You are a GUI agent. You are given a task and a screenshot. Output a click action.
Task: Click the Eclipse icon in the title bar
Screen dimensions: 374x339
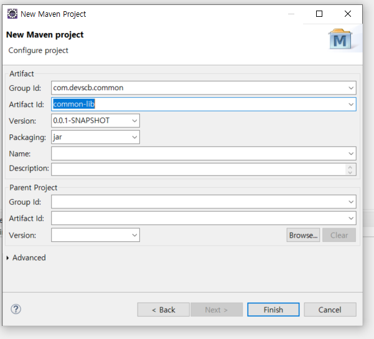coord(12,14)
